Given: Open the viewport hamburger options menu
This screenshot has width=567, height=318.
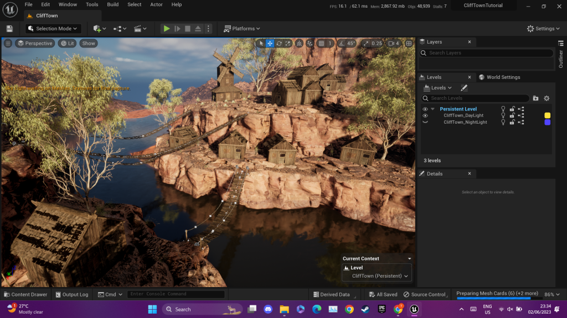Looking at the screenshot, I should coord(8,44).
